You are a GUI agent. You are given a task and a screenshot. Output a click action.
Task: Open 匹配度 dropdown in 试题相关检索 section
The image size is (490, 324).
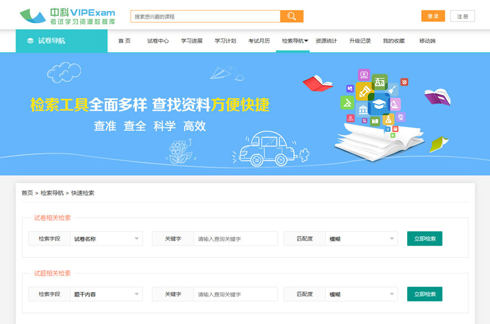pos(362,294)
